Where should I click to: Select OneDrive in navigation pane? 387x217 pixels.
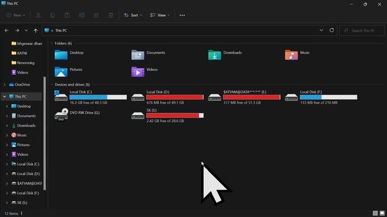coord(19,84)
